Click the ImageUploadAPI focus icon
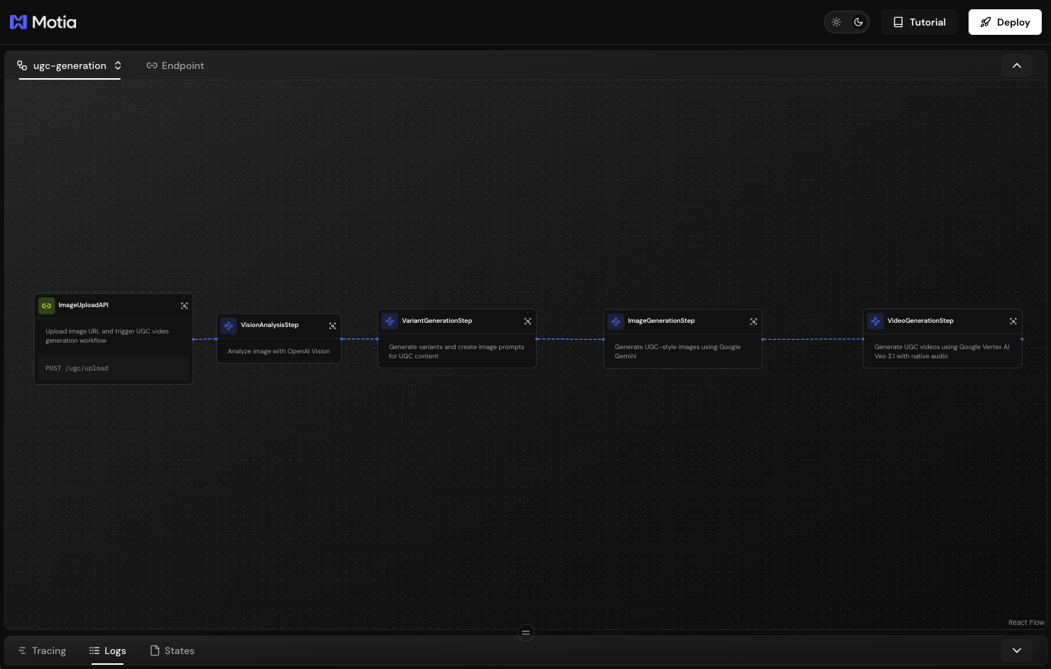The width and height of the screenshot is (1051, 669). tap(184, 306)
